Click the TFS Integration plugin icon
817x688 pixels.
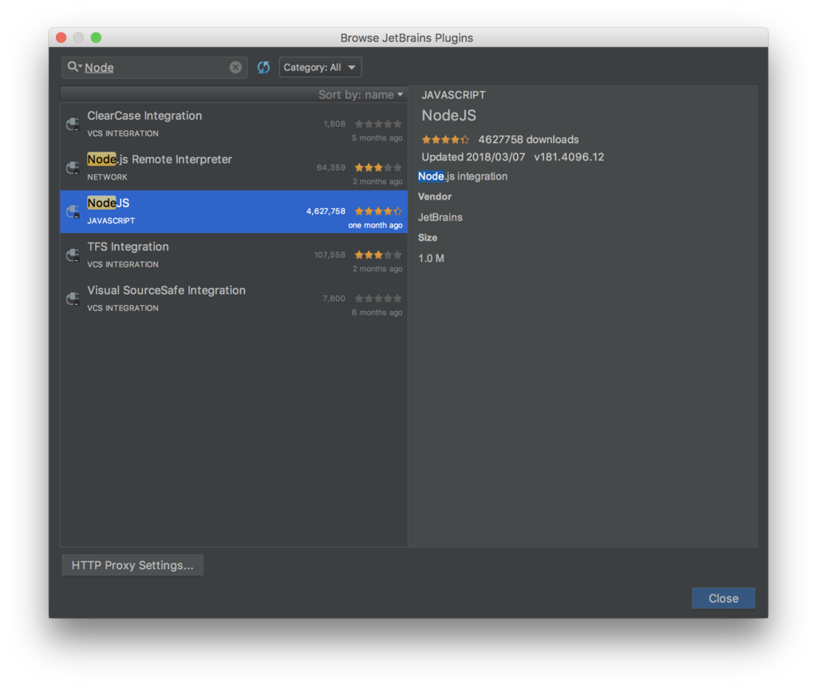(73, 255)
